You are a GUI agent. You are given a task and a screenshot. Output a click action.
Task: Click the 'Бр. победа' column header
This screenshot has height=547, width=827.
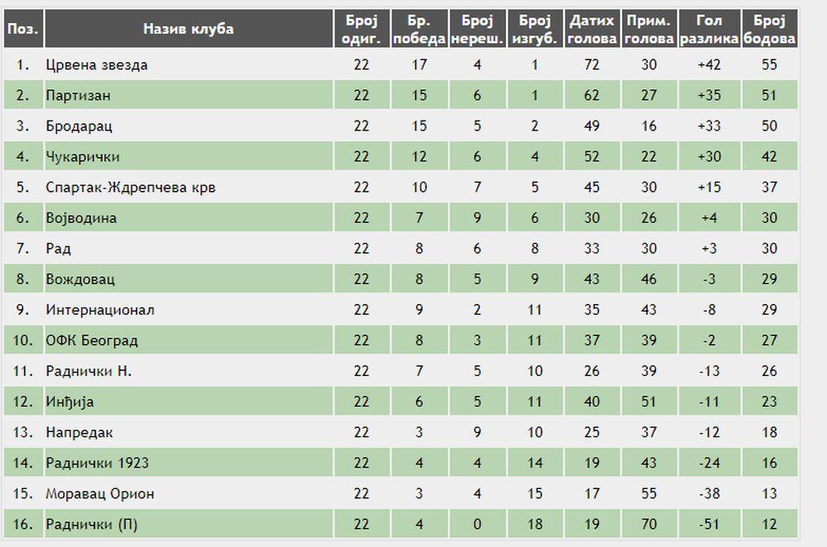click(419, 29)
